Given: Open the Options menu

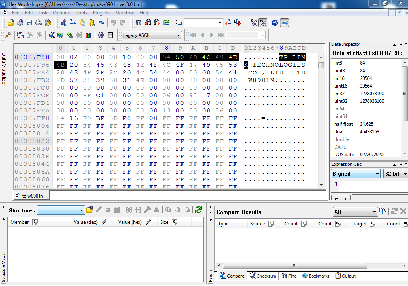Looking at the screenshot, I should (x=61, y=13).
